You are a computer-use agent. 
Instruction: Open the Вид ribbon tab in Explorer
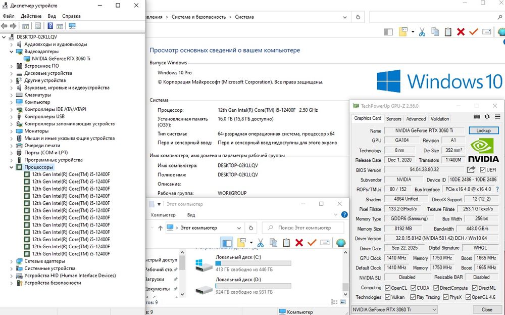[x=191, y=215]
